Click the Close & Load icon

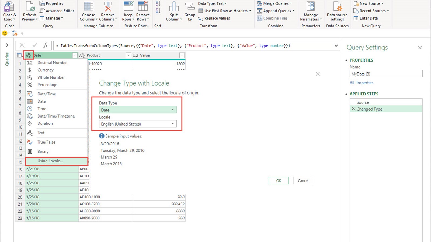pyautogui.click(x=9, y=7)
